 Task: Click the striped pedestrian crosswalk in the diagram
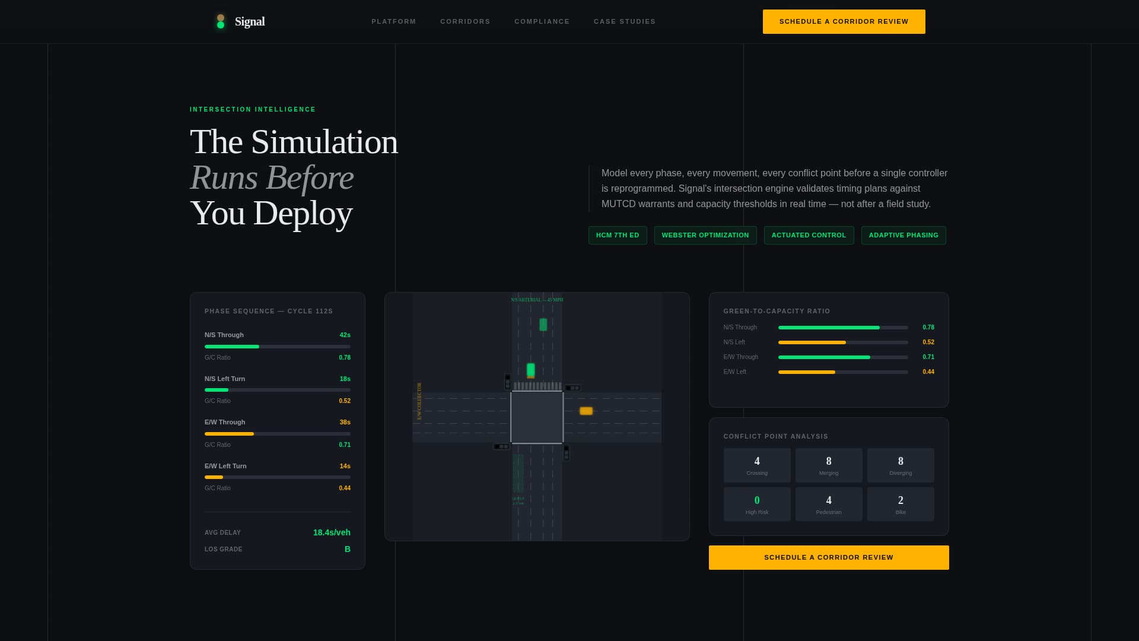pos(537,386)
